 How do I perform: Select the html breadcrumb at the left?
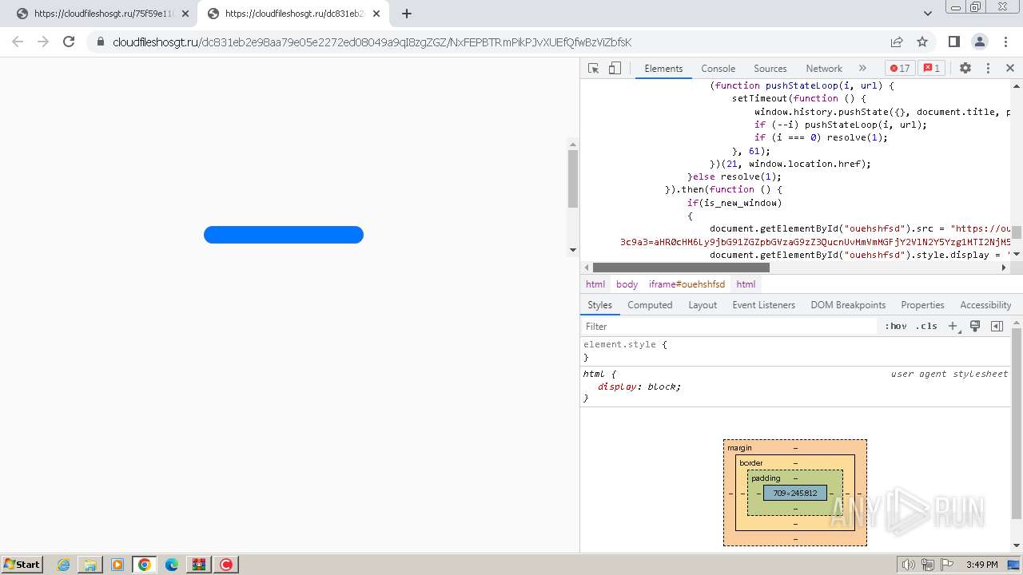tap(595, 284)
